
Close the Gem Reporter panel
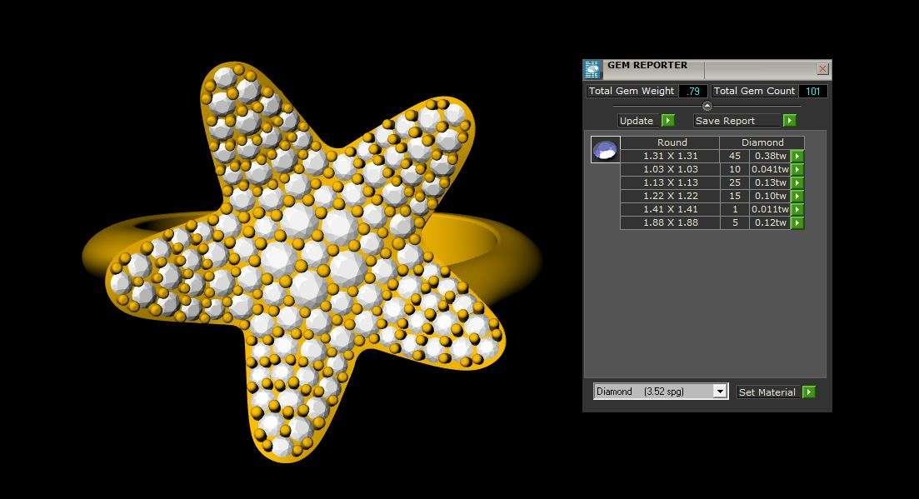(x=822, y=69)
